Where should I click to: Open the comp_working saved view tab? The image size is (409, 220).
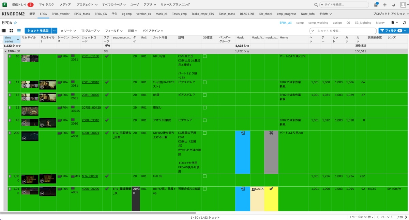click(x=318, y=23)
